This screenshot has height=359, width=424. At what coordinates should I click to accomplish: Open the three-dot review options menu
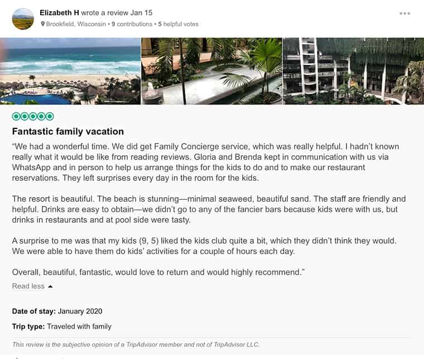pos(404,13)
